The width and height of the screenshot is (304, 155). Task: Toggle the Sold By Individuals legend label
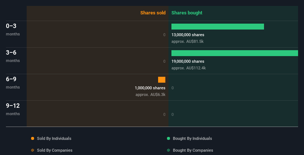[54, 138]
